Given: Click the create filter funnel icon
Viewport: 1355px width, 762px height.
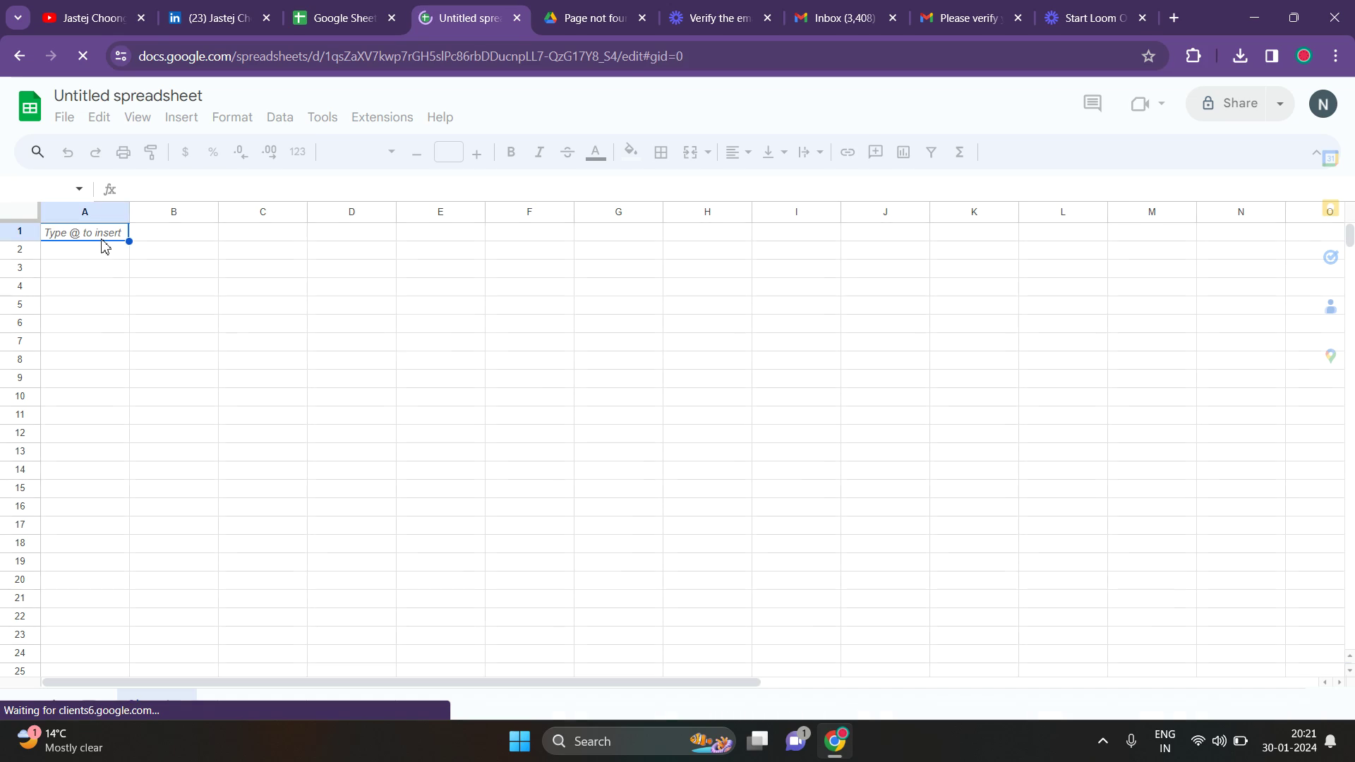Looking at the screenshot, I should tap(931, 152).
